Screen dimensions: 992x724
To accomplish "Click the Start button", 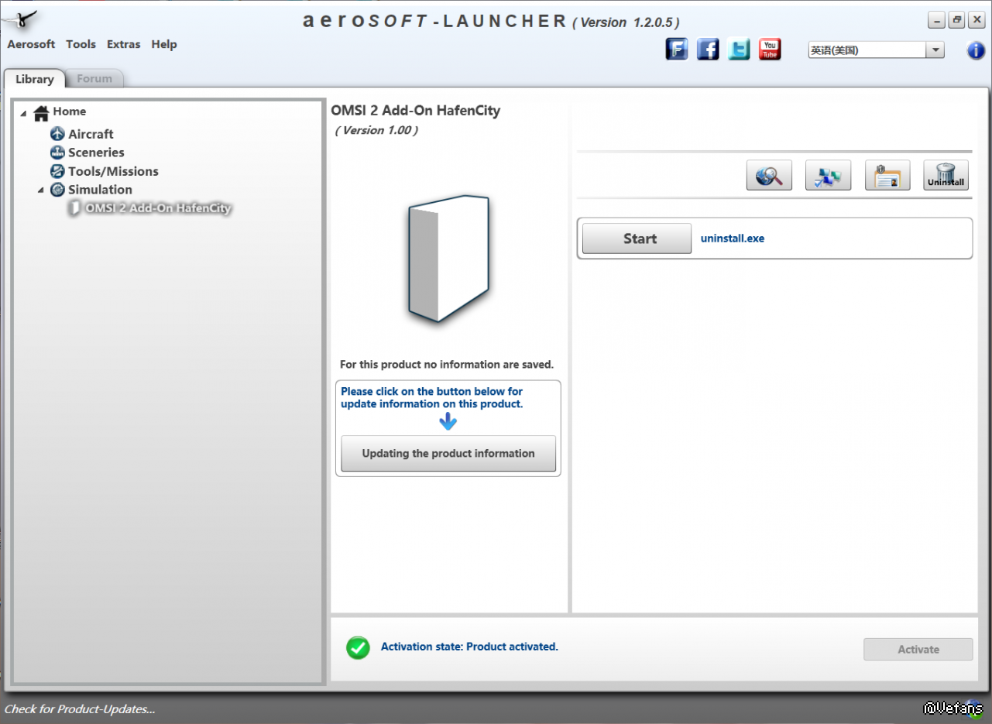I will click(x=637, y=238).
